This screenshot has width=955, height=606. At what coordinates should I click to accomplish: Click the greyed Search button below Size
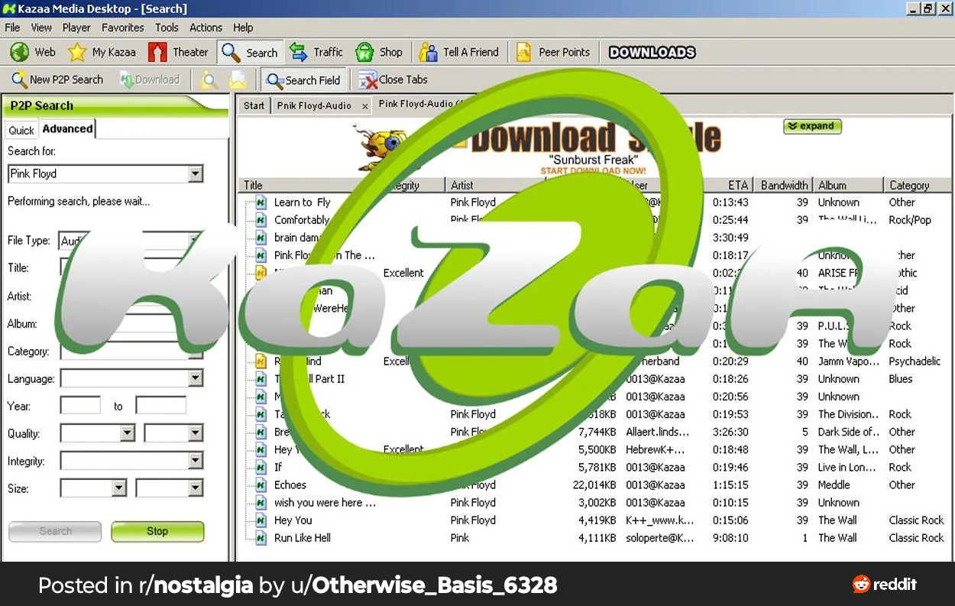55,531
